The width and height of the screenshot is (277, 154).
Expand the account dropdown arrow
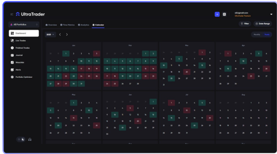pyautogui.click(x=271, y=14)
